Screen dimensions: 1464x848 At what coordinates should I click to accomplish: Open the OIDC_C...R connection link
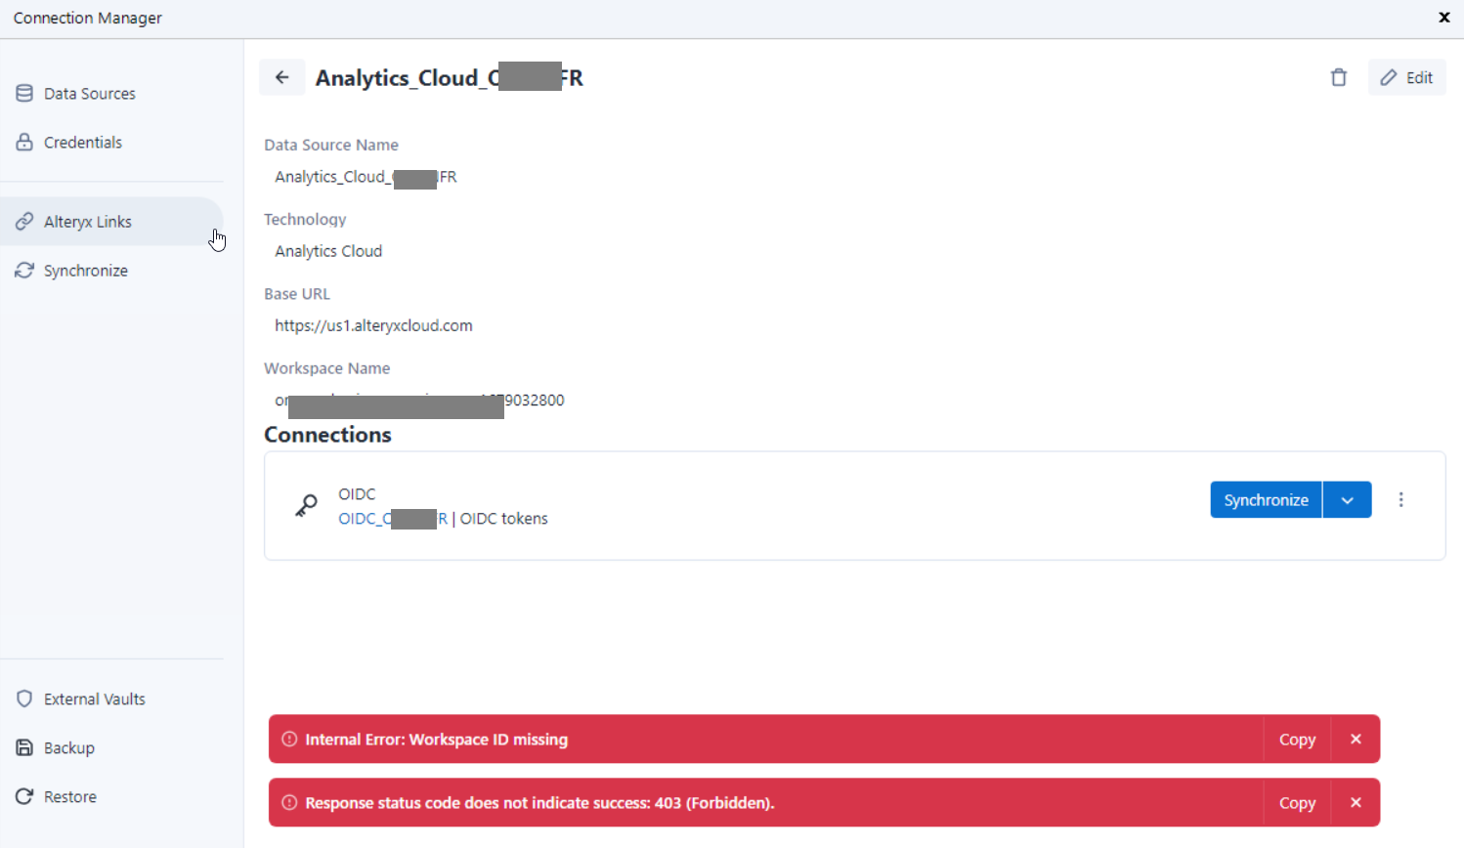[x=391, y=519]
